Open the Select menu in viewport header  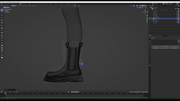(20, 6)
